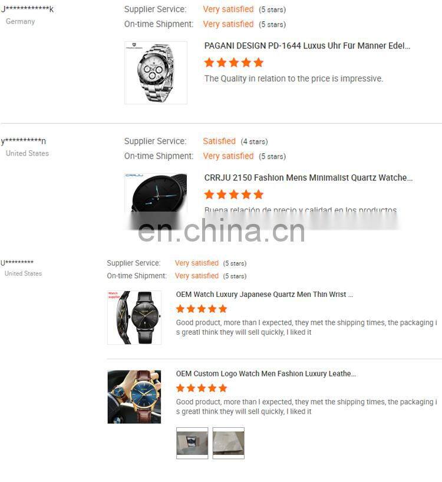Image resolution: width=442 pixels, height=482 pixels.
Task: Click the black leather strap watch thumbnail
Action: (x=134, y=318)
